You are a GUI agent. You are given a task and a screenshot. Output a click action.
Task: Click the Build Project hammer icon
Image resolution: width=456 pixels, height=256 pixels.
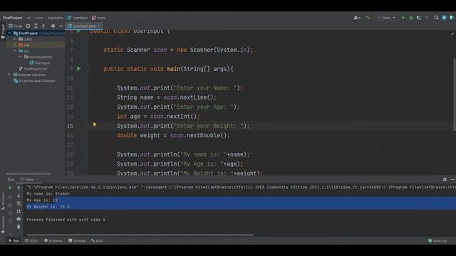(368, 18)
